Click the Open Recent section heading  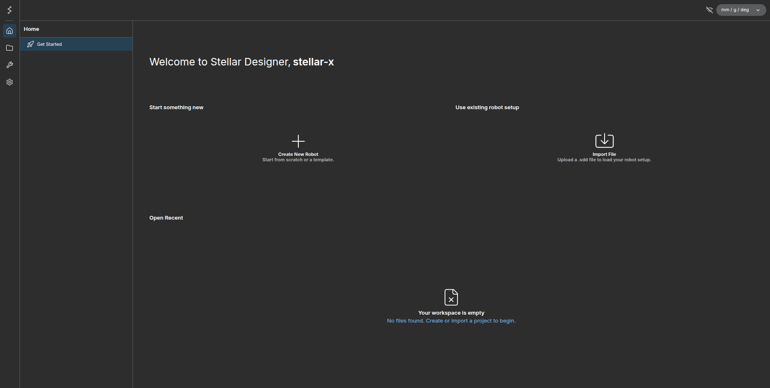coord(166,218)
